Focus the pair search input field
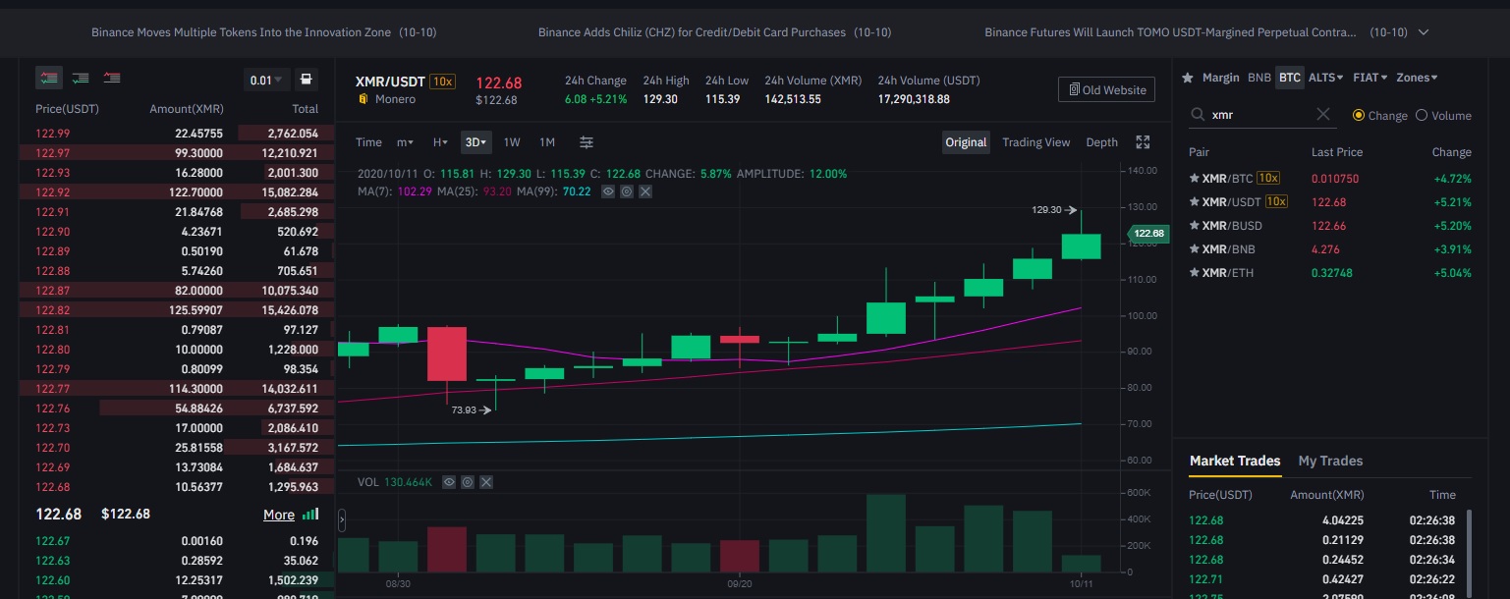The height and width of the screenshot is (599, 1510). (1263, 115)
